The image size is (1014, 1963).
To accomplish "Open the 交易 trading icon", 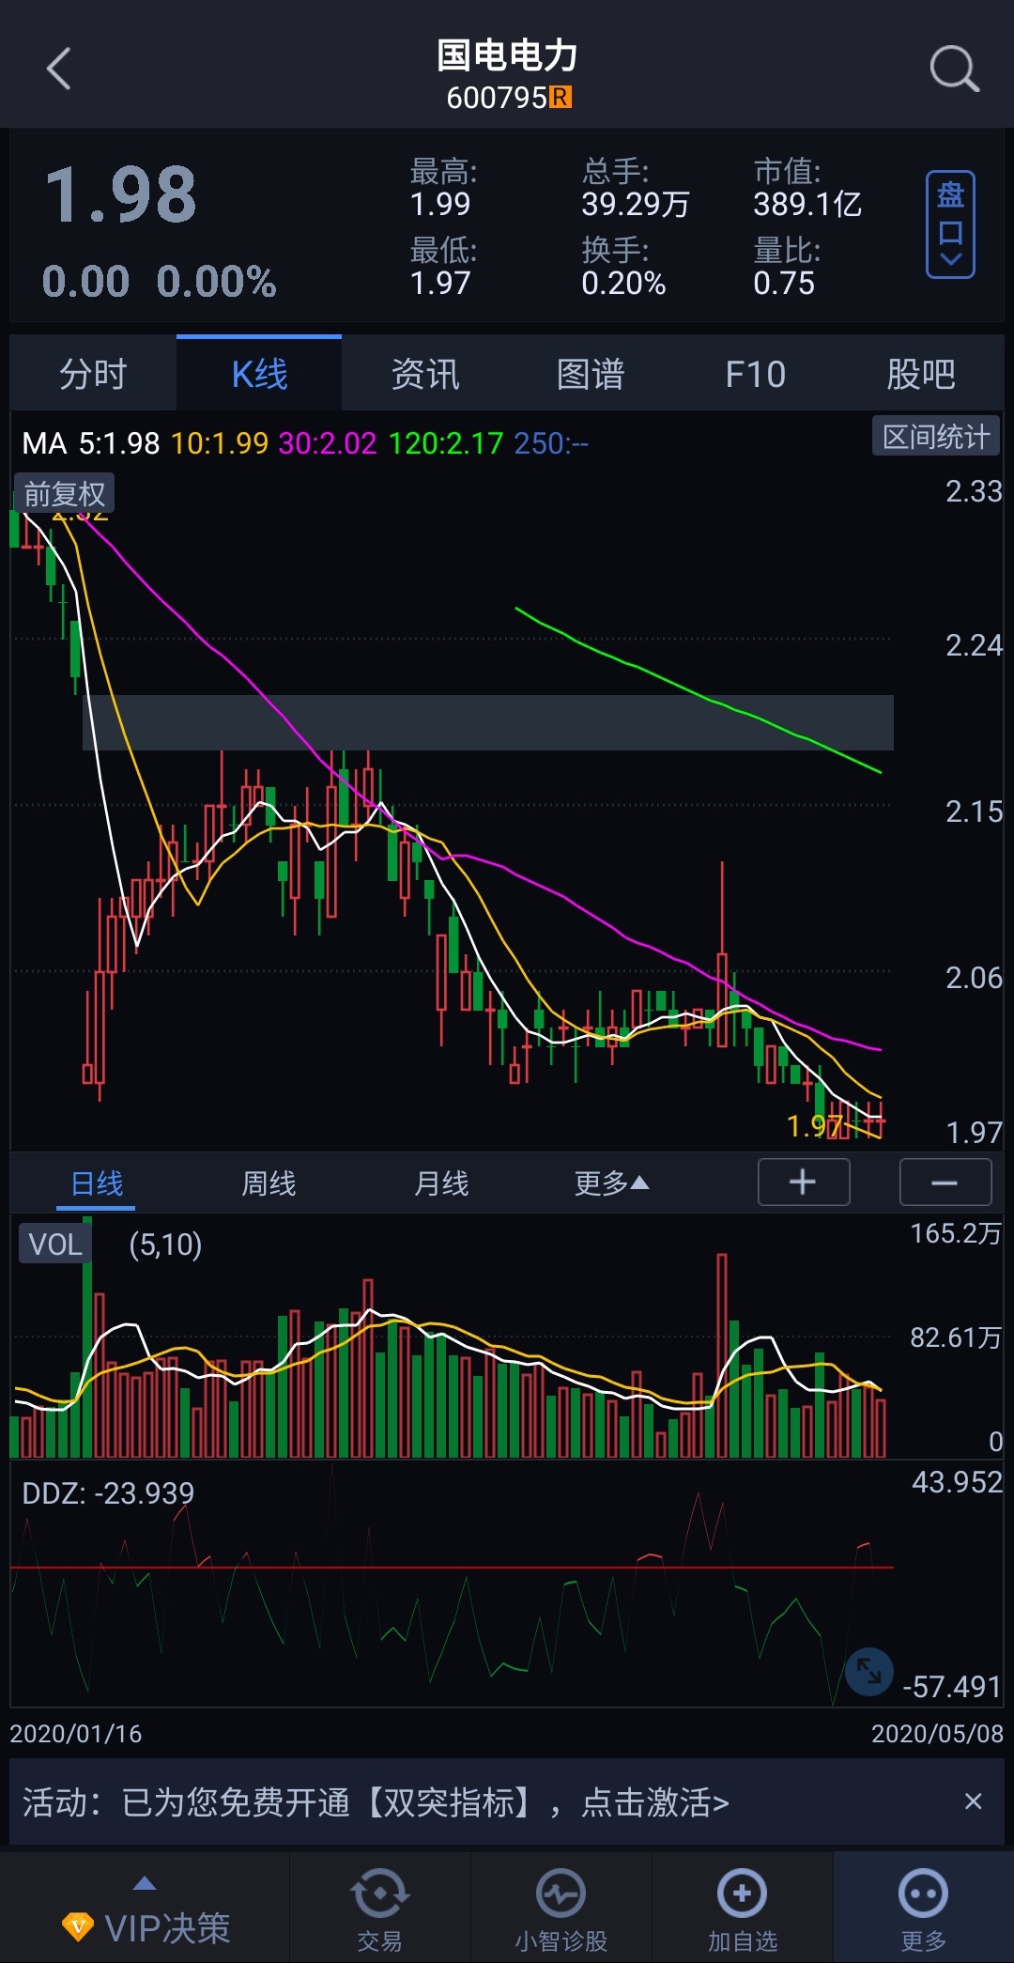I will pyautogui.click(x=379, y=1909).
